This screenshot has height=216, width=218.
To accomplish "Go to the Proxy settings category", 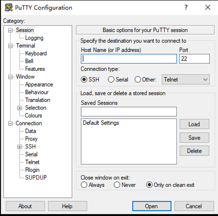I will pyautogui.click(x=32, y=139).
